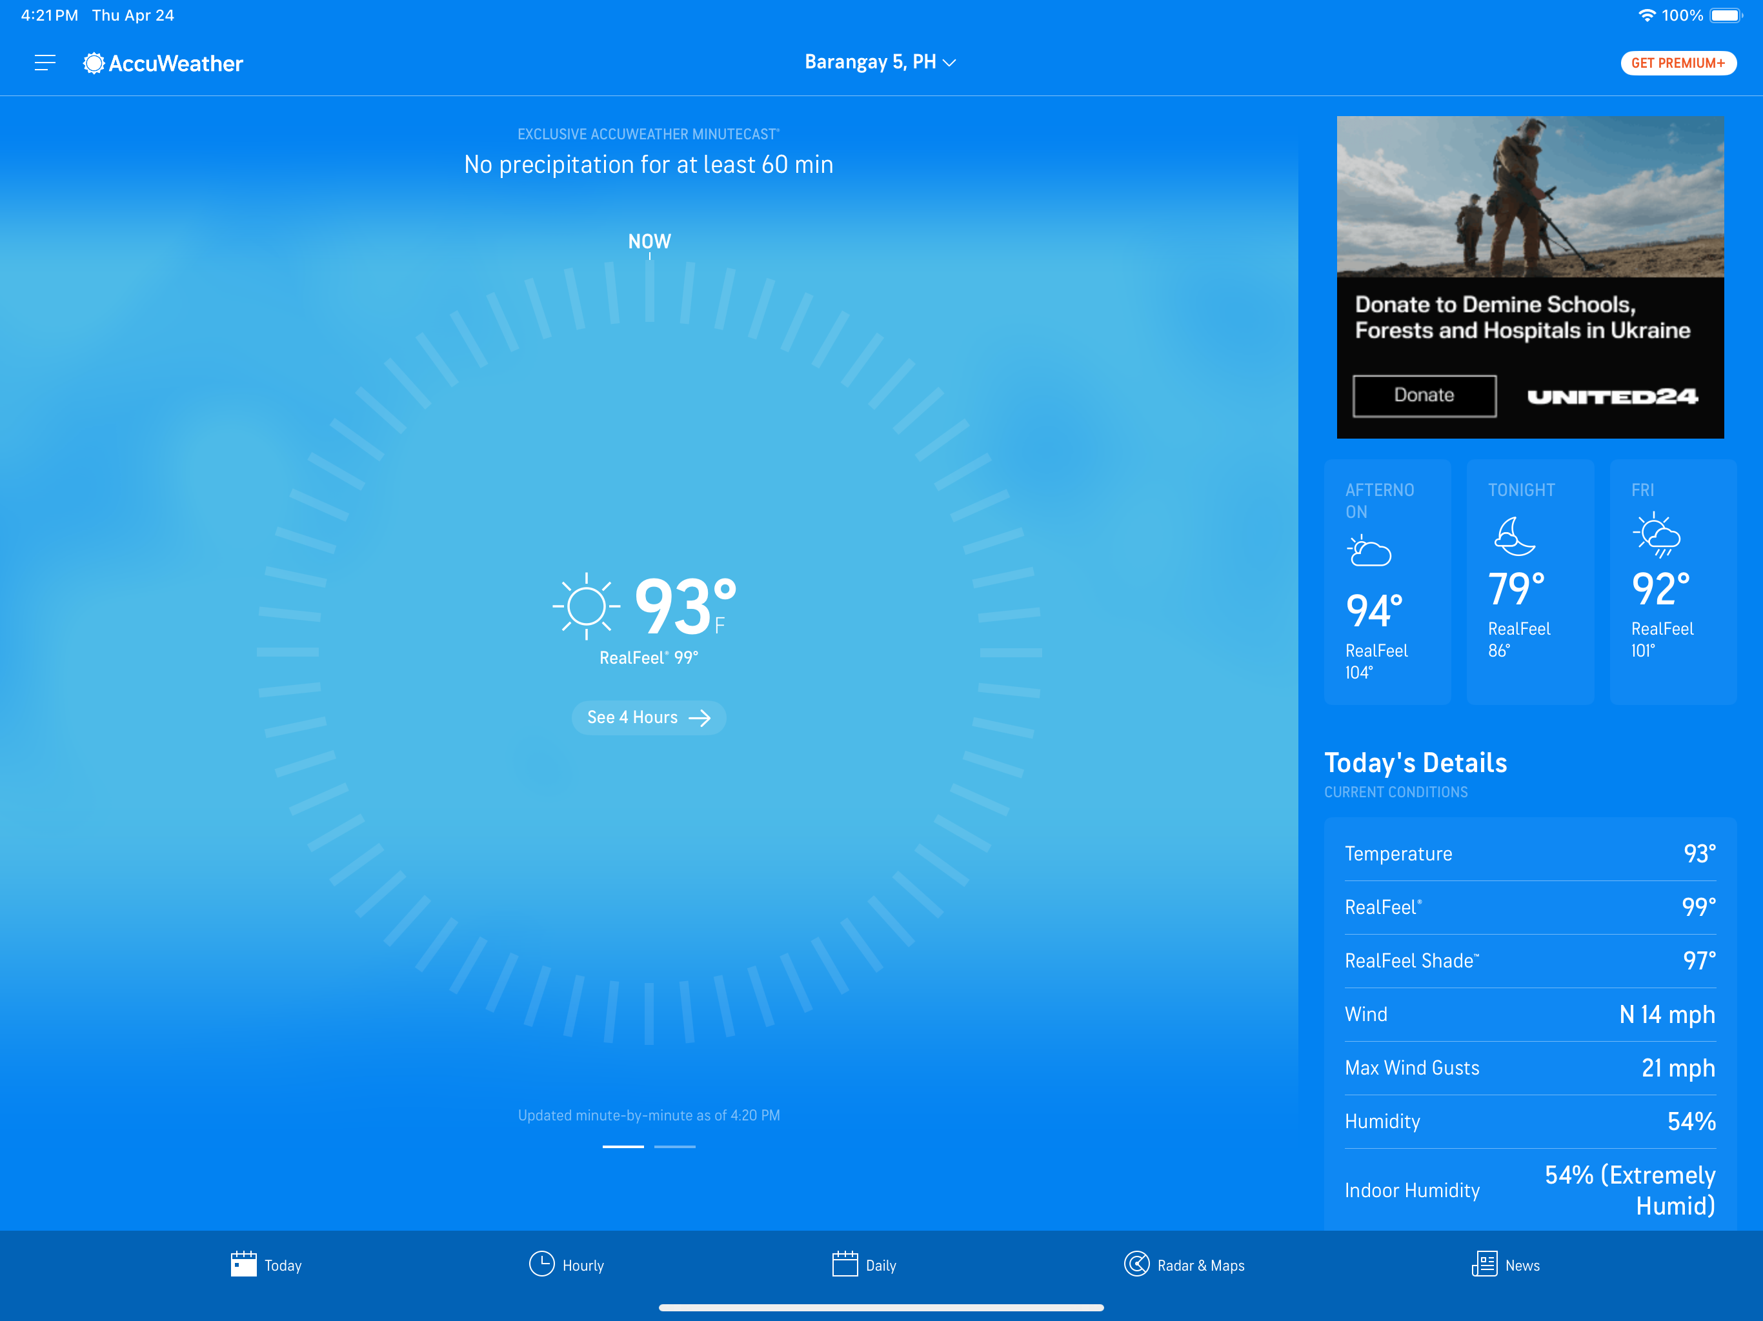Switch to the Today tab

265,1266
